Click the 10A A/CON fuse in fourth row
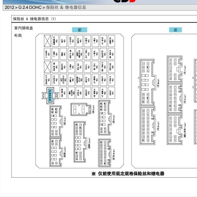This screenshot has width=197, height=197. coord(87,80)
